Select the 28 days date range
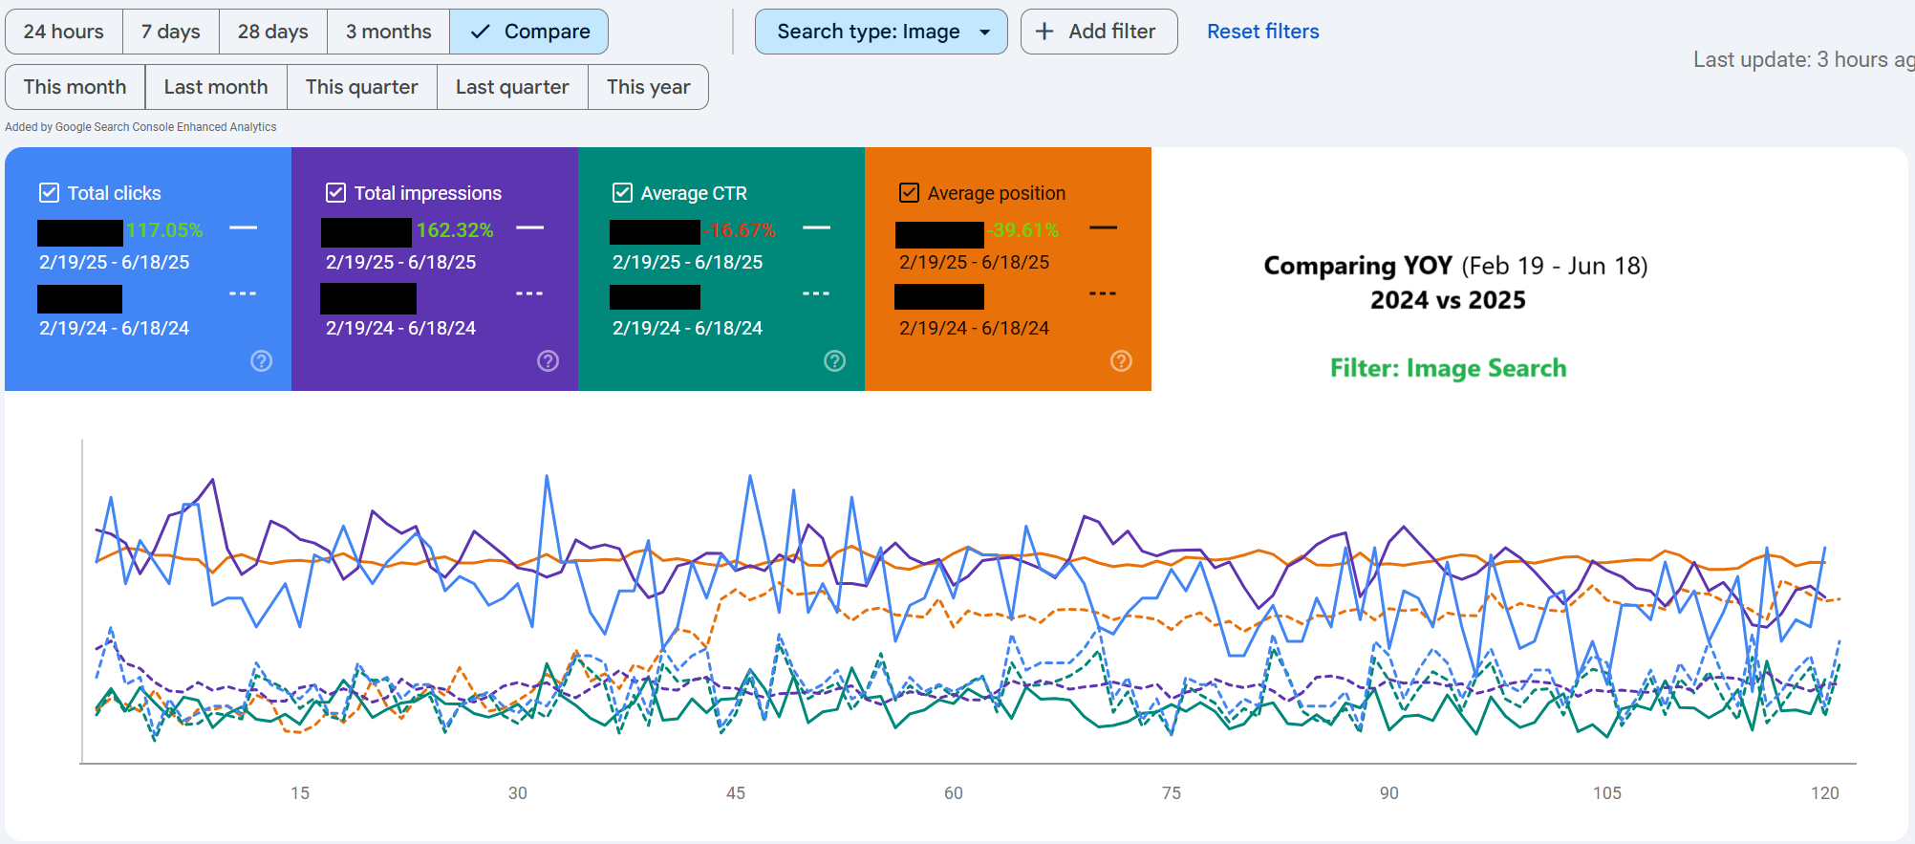The image size is (1915, 844). pyautogui.click(x=272, y=32)
